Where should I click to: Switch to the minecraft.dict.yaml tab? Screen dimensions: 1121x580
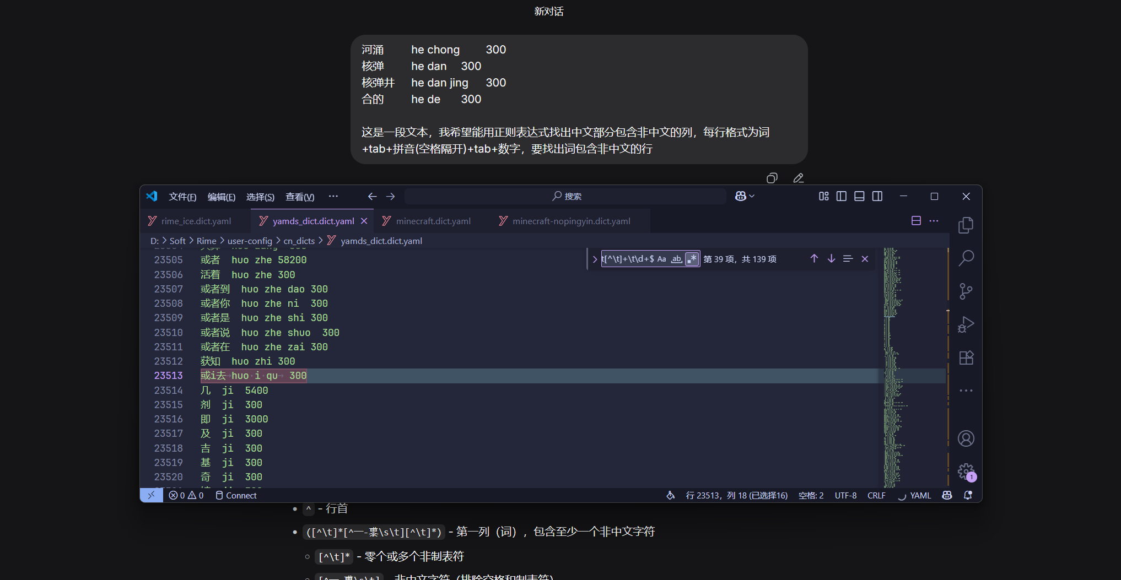(433, 221)
